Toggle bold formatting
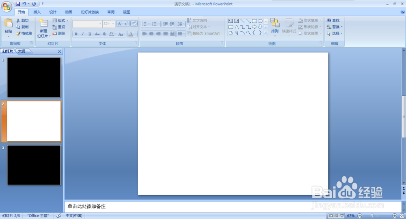 click(76, 34)
